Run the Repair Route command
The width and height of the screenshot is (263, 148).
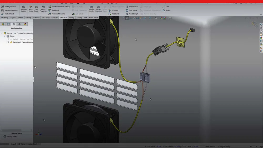[x=132, y=7]
